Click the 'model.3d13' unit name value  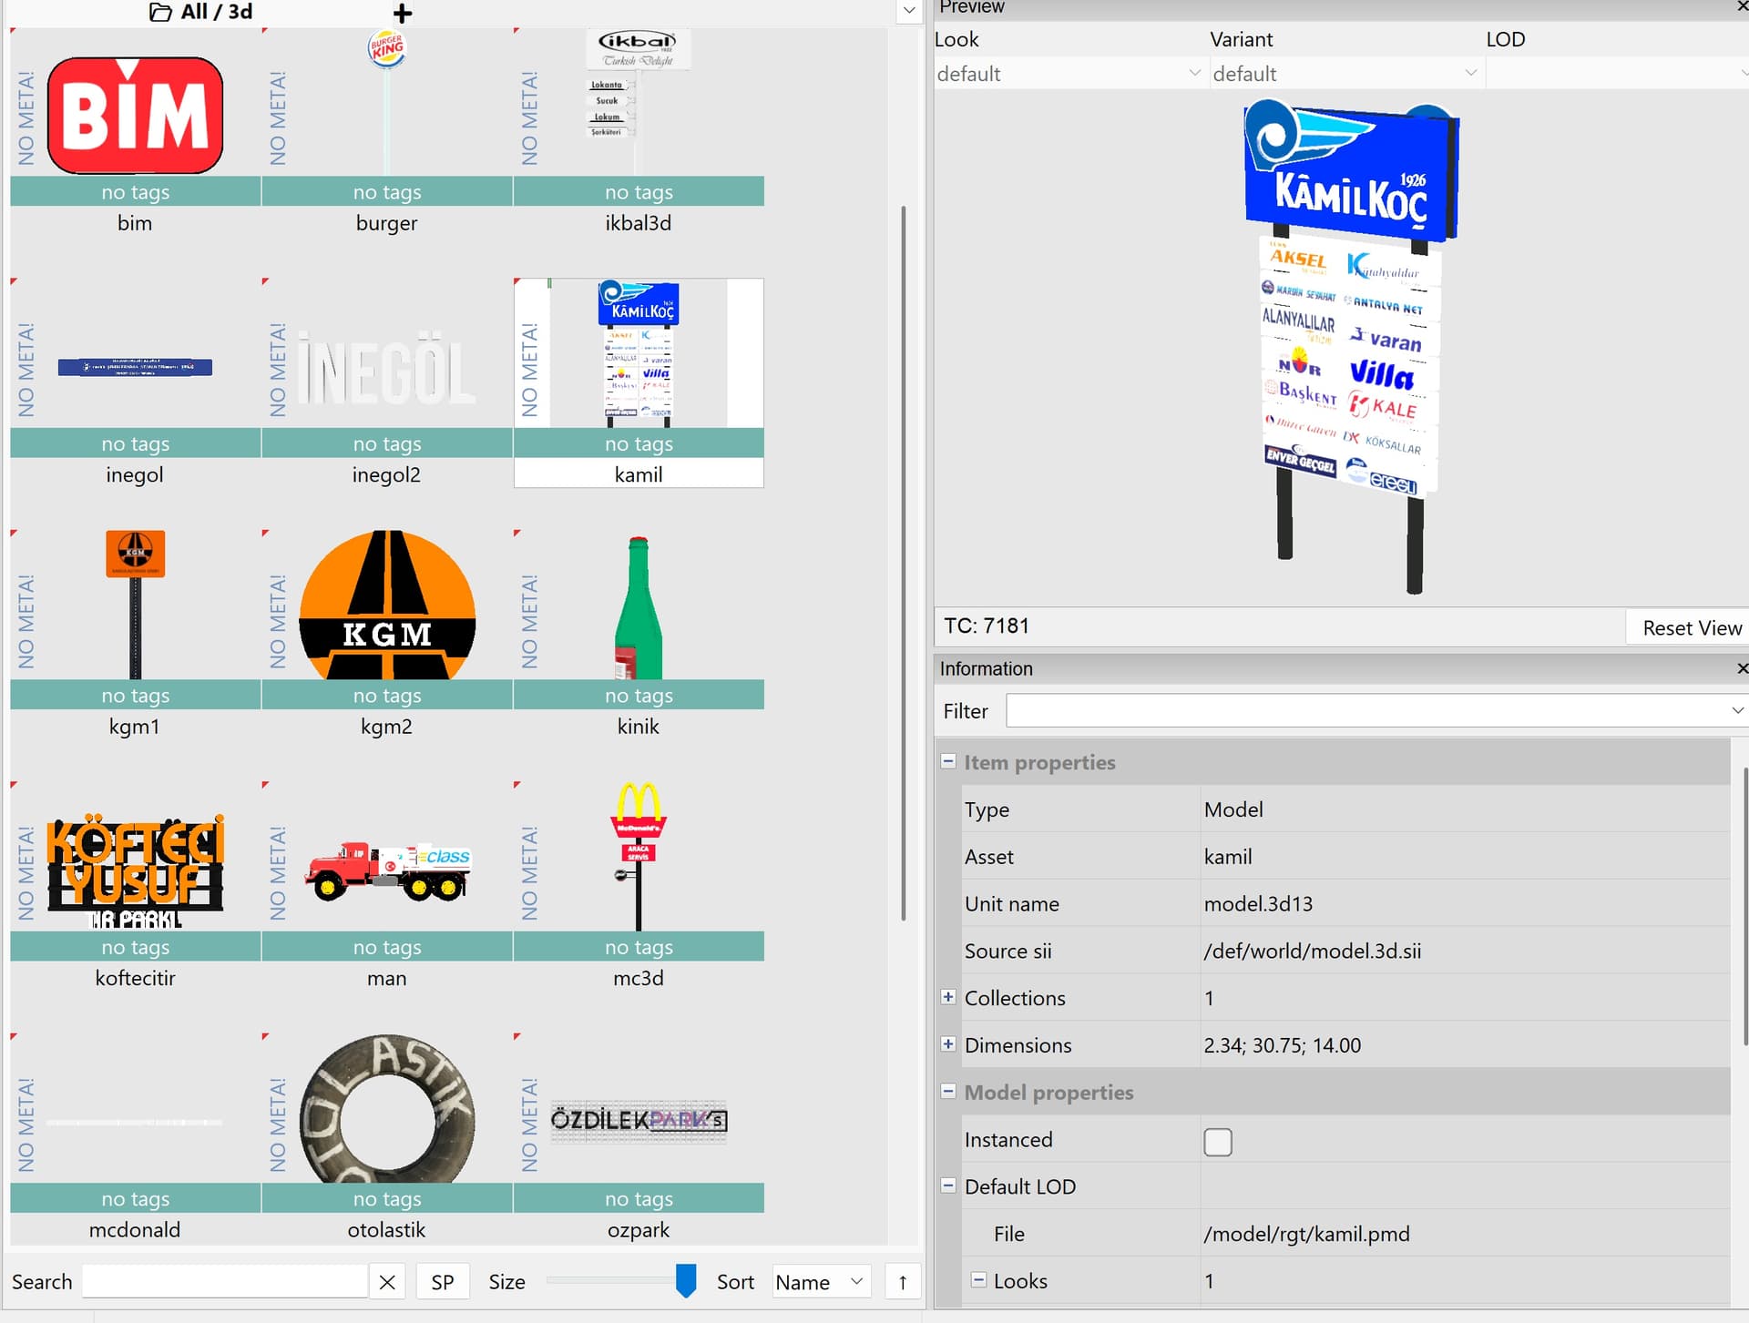[1258, 903]
